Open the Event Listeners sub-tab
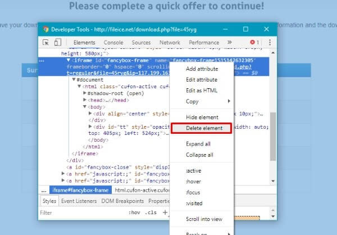337x235 pixels. (79, 201)
